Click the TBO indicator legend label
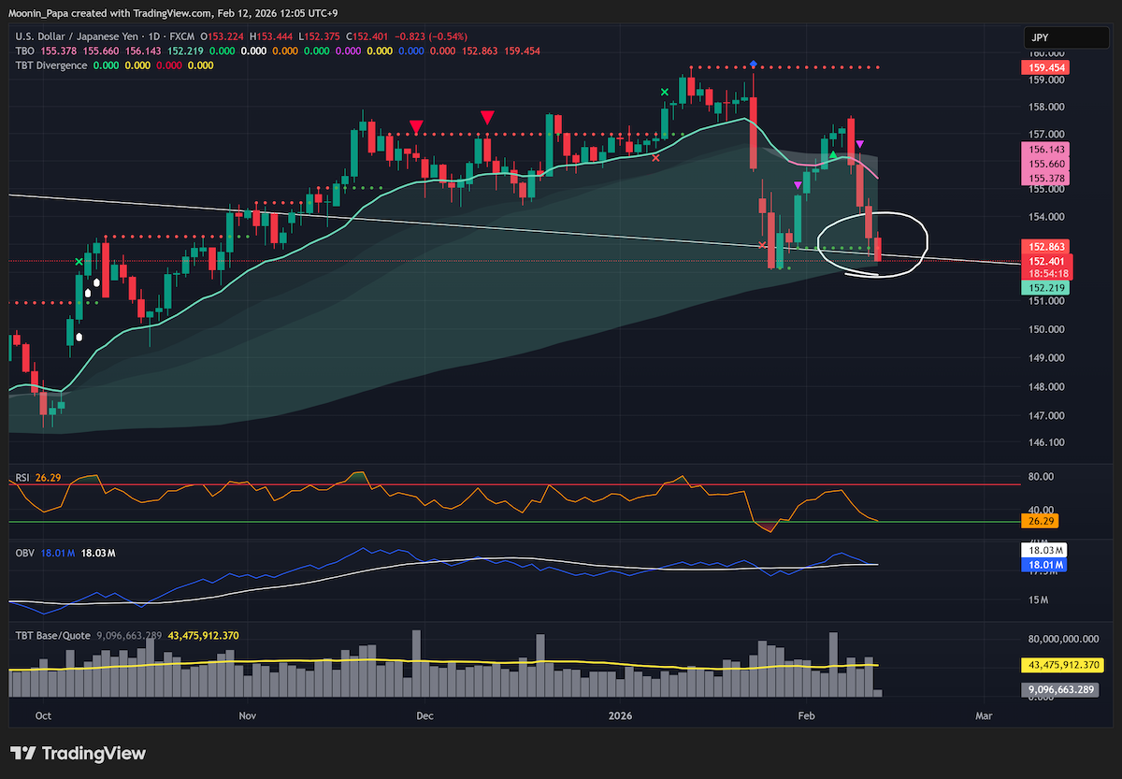Image resolution: width=1122 pixels, height=779 pixels. (26, 50)
